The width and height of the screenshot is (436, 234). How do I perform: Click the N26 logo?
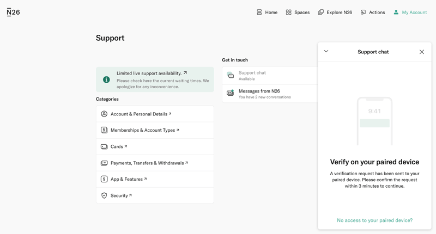click(13, 12)
